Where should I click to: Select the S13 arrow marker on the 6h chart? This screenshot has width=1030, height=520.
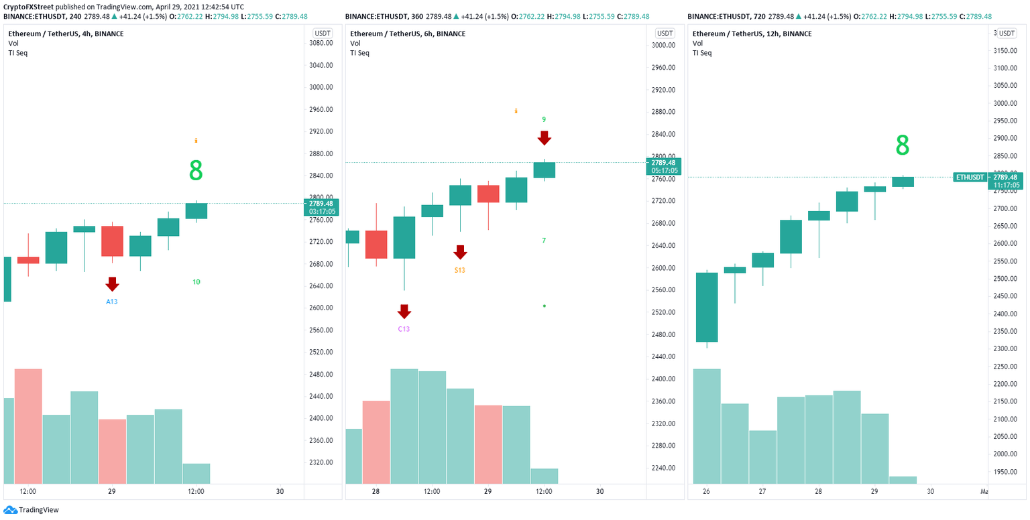click(461, 252)
